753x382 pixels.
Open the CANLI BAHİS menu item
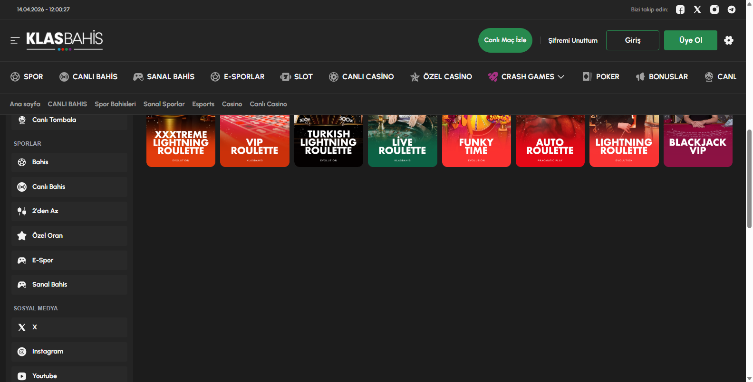pyautogui.click(x=88, y=77)
